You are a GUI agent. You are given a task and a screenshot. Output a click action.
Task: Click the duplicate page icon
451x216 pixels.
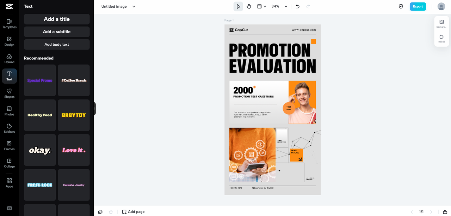(x=100, y=212)
